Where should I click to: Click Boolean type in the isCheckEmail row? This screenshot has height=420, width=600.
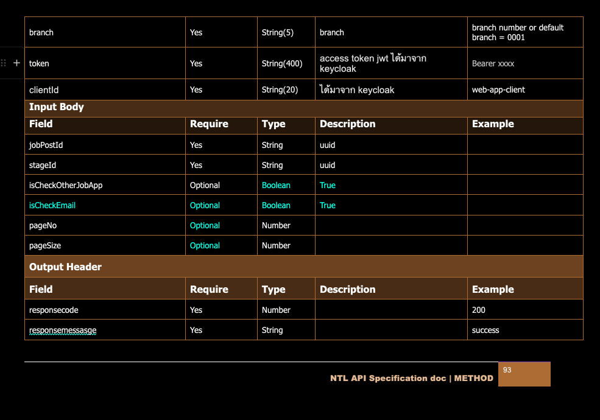pyautogui.click(x=276, y=205)
